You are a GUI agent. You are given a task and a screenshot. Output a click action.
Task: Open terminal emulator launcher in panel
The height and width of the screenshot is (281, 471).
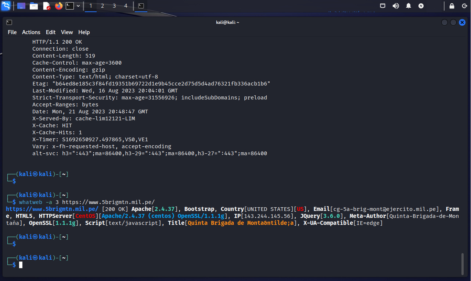[x=70, y=6]
